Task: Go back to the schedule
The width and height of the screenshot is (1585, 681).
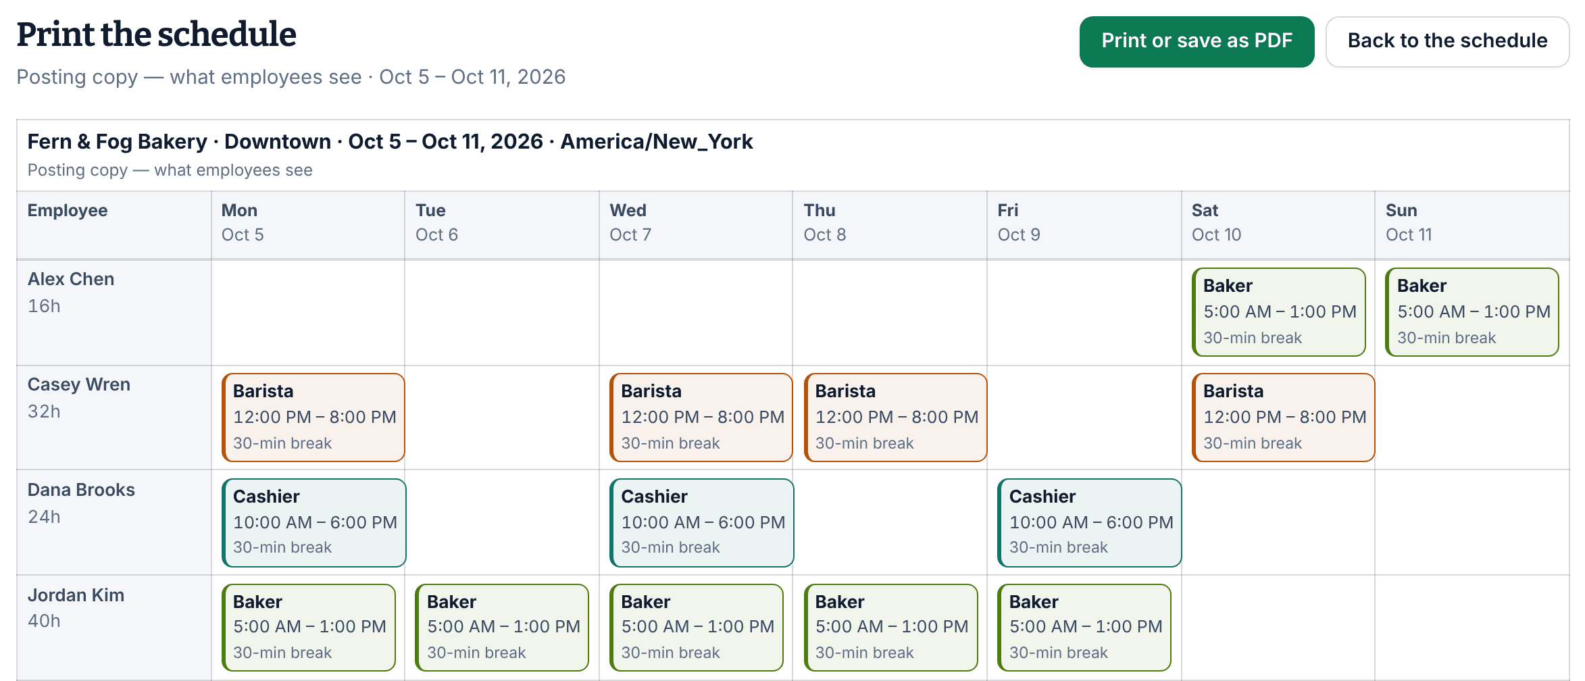Action: [1447, 41]
